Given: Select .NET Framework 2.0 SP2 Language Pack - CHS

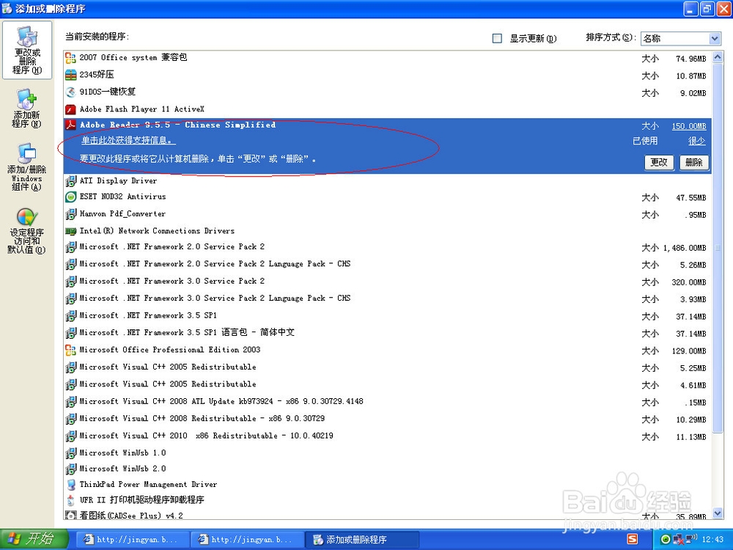Looking at the screenshot, I should [388, 264].
